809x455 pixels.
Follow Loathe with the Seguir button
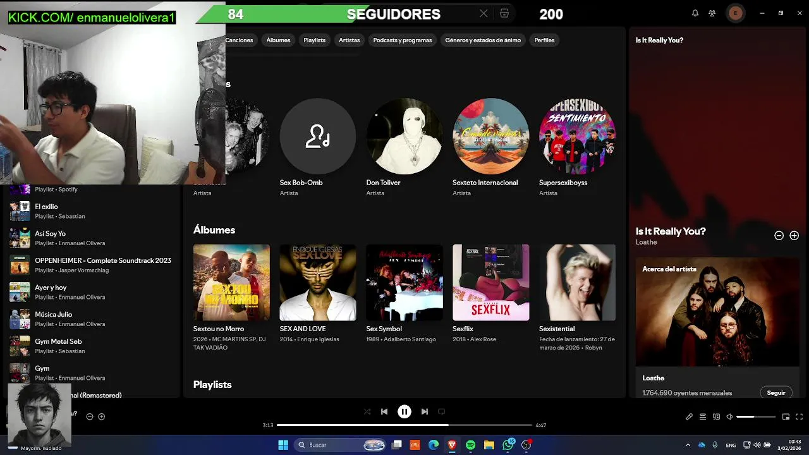click(776, 392)
